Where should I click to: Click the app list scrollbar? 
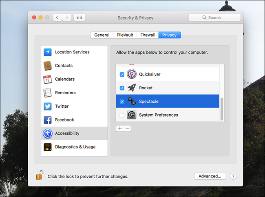[222, 109]
